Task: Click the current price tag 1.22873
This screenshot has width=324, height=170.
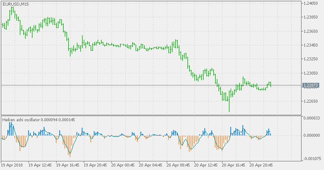Action: (311, 85)
